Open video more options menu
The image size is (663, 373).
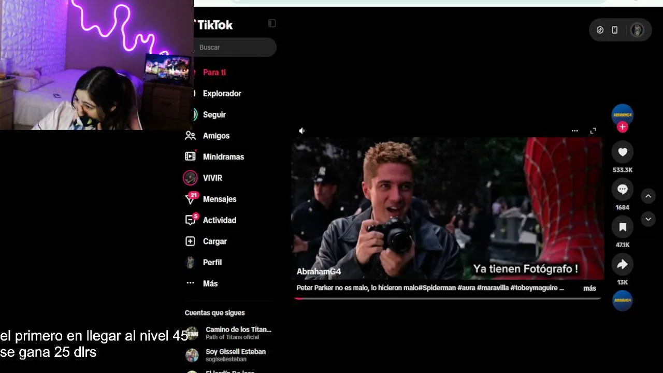click(x=574, y=131)
